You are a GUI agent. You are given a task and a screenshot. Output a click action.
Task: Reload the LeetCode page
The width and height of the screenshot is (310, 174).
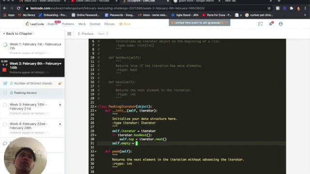18,8
